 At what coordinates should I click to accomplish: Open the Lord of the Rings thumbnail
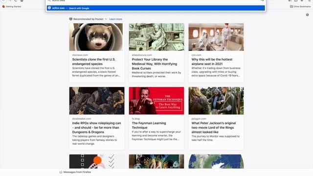216,101
